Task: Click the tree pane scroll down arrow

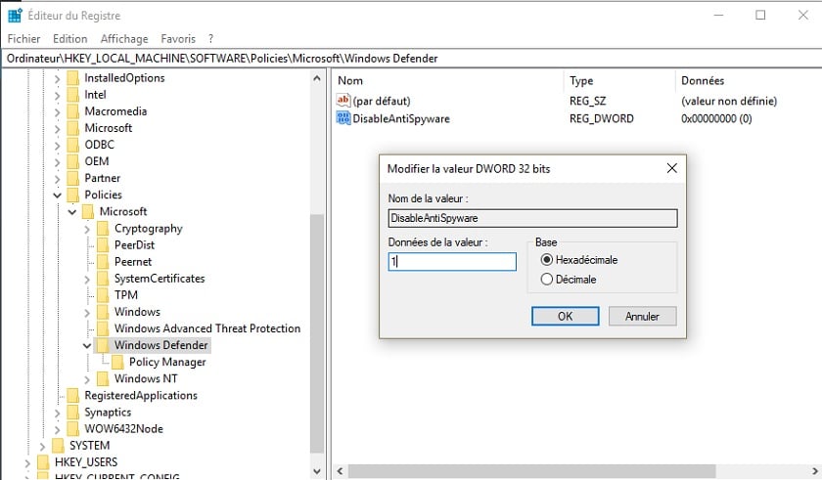Action: tap(317, 471)
